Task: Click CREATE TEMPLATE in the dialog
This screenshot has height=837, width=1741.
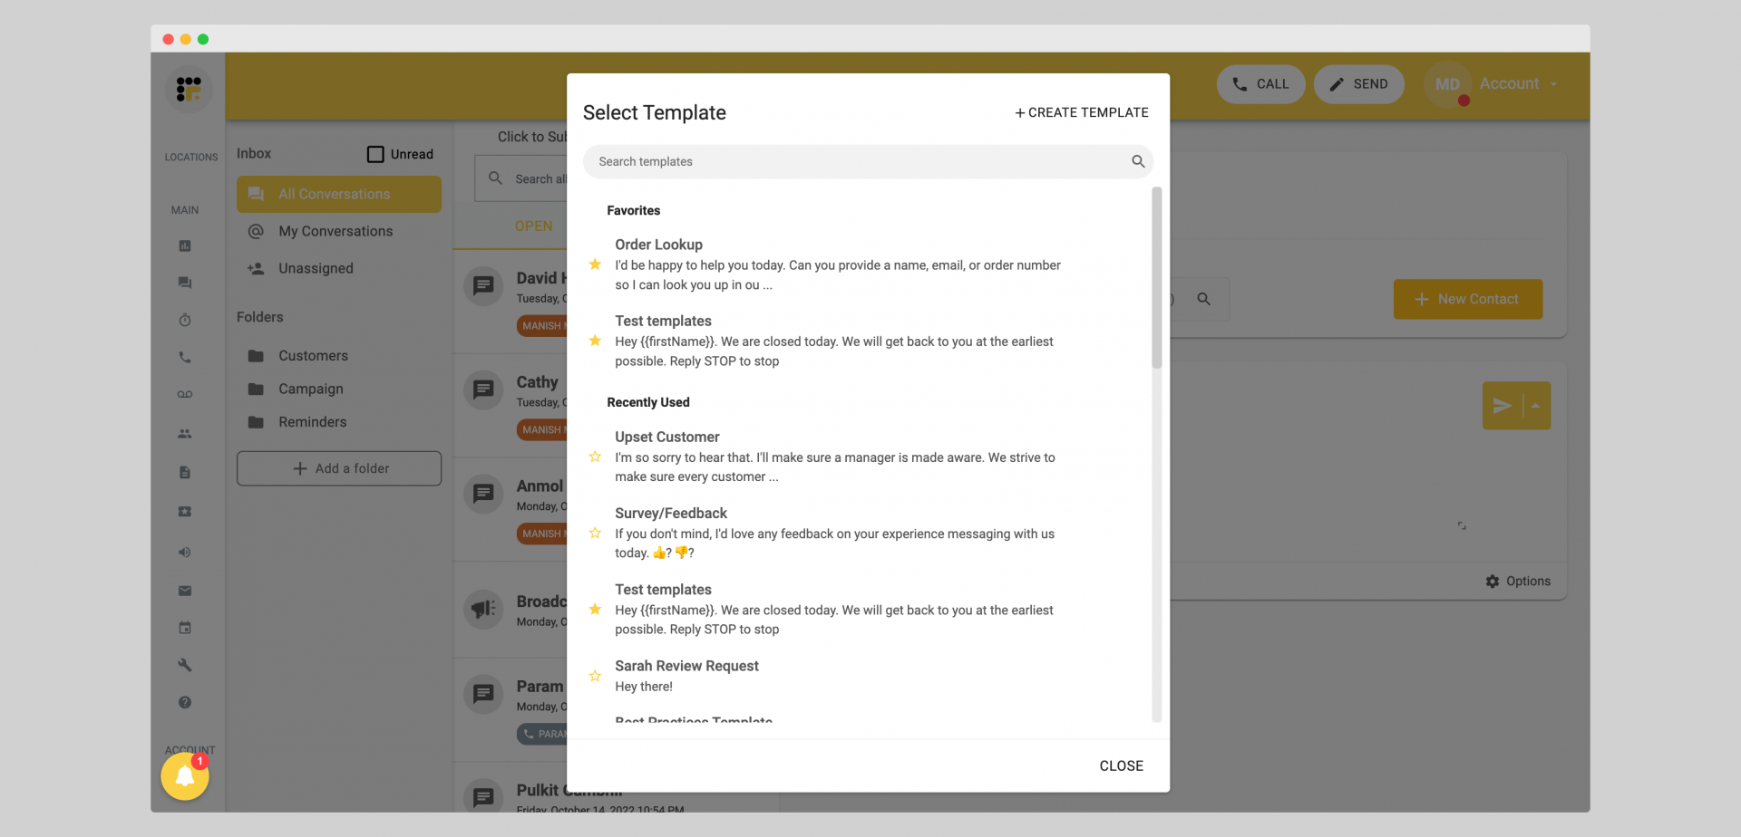Action: 1081,112
